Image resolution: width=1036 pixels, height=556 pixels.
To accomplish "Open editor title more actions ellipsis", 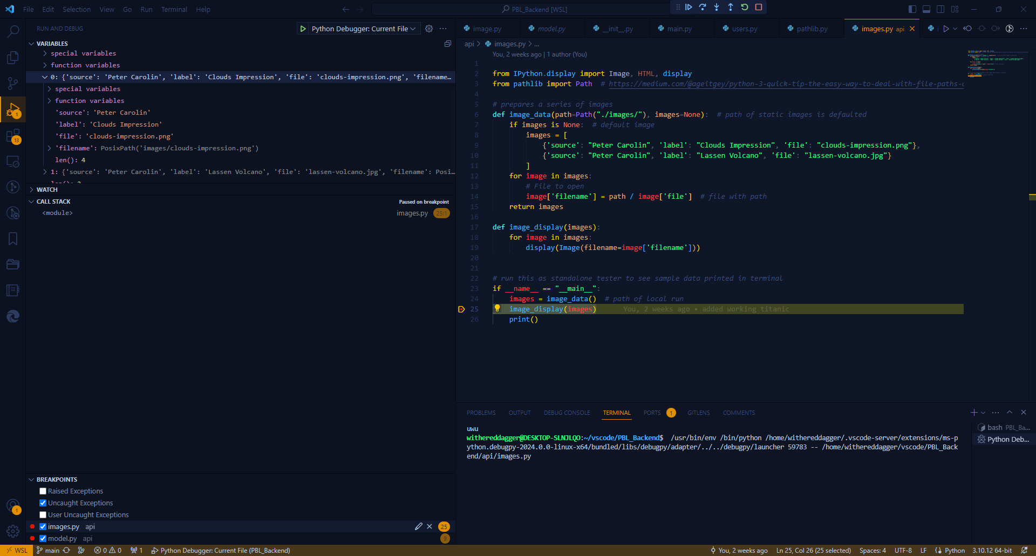I will pyautogui.click(x=1024, y=29).
